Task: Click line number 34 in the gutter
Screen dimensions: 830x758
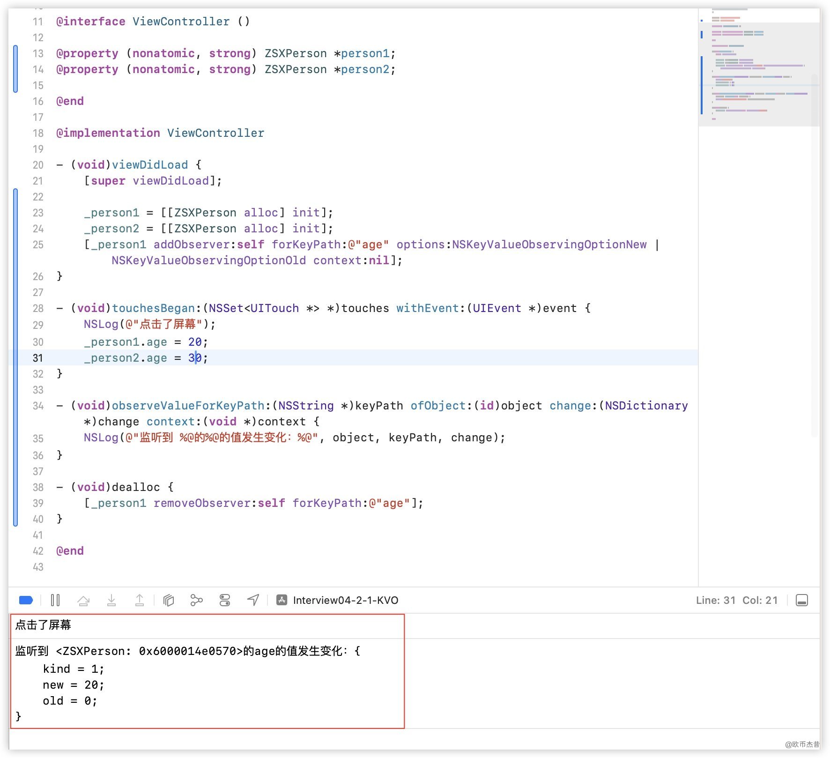Action: [x=38, y=406]
